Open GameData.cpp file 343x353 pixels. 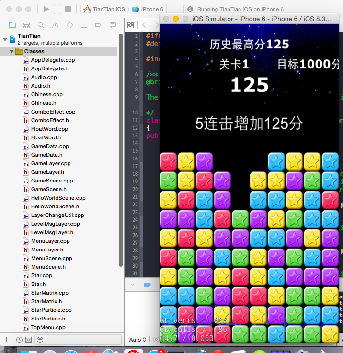click(50, 147)
